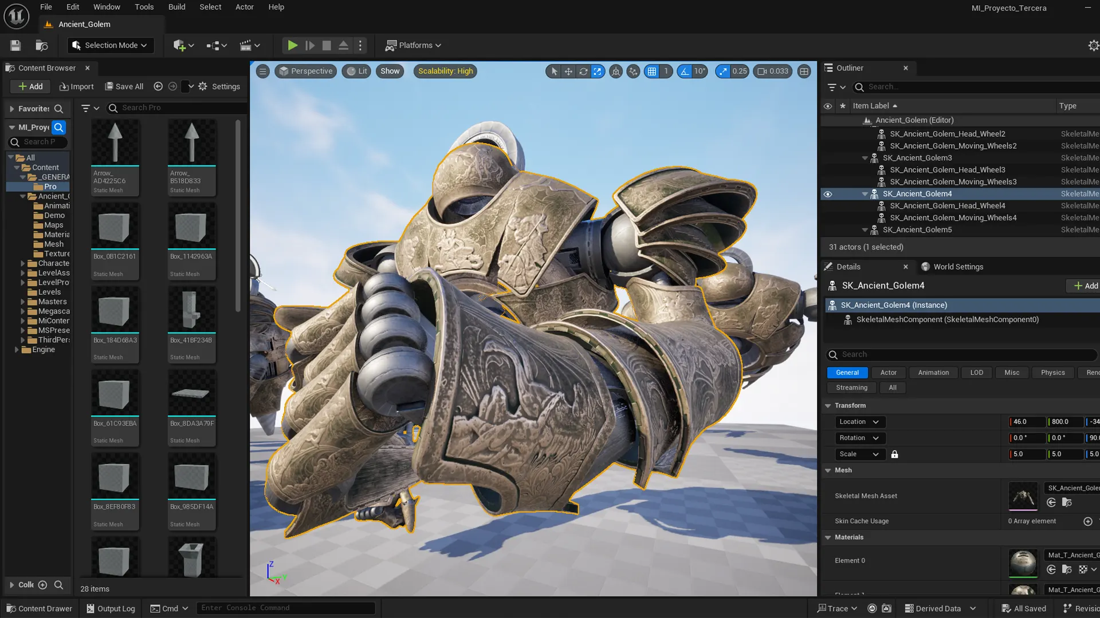Click the Save All button

coord(124,86)
